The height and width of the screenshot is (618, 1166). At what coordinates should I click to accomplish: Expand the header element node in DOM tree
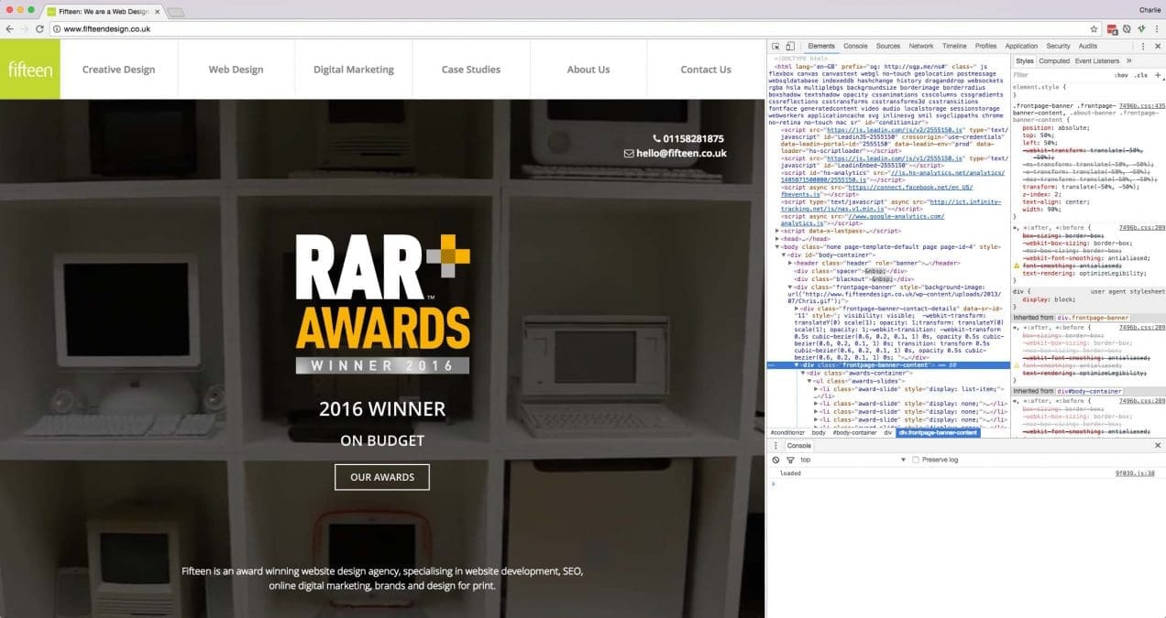[x=791, y=263]
